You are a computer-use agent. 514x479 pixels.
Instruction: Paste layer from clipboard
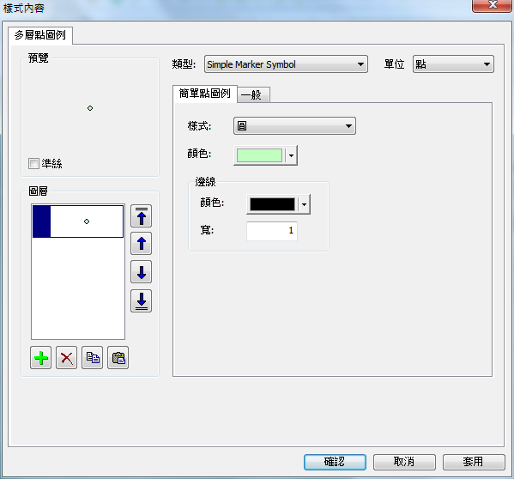click(118, 358)
